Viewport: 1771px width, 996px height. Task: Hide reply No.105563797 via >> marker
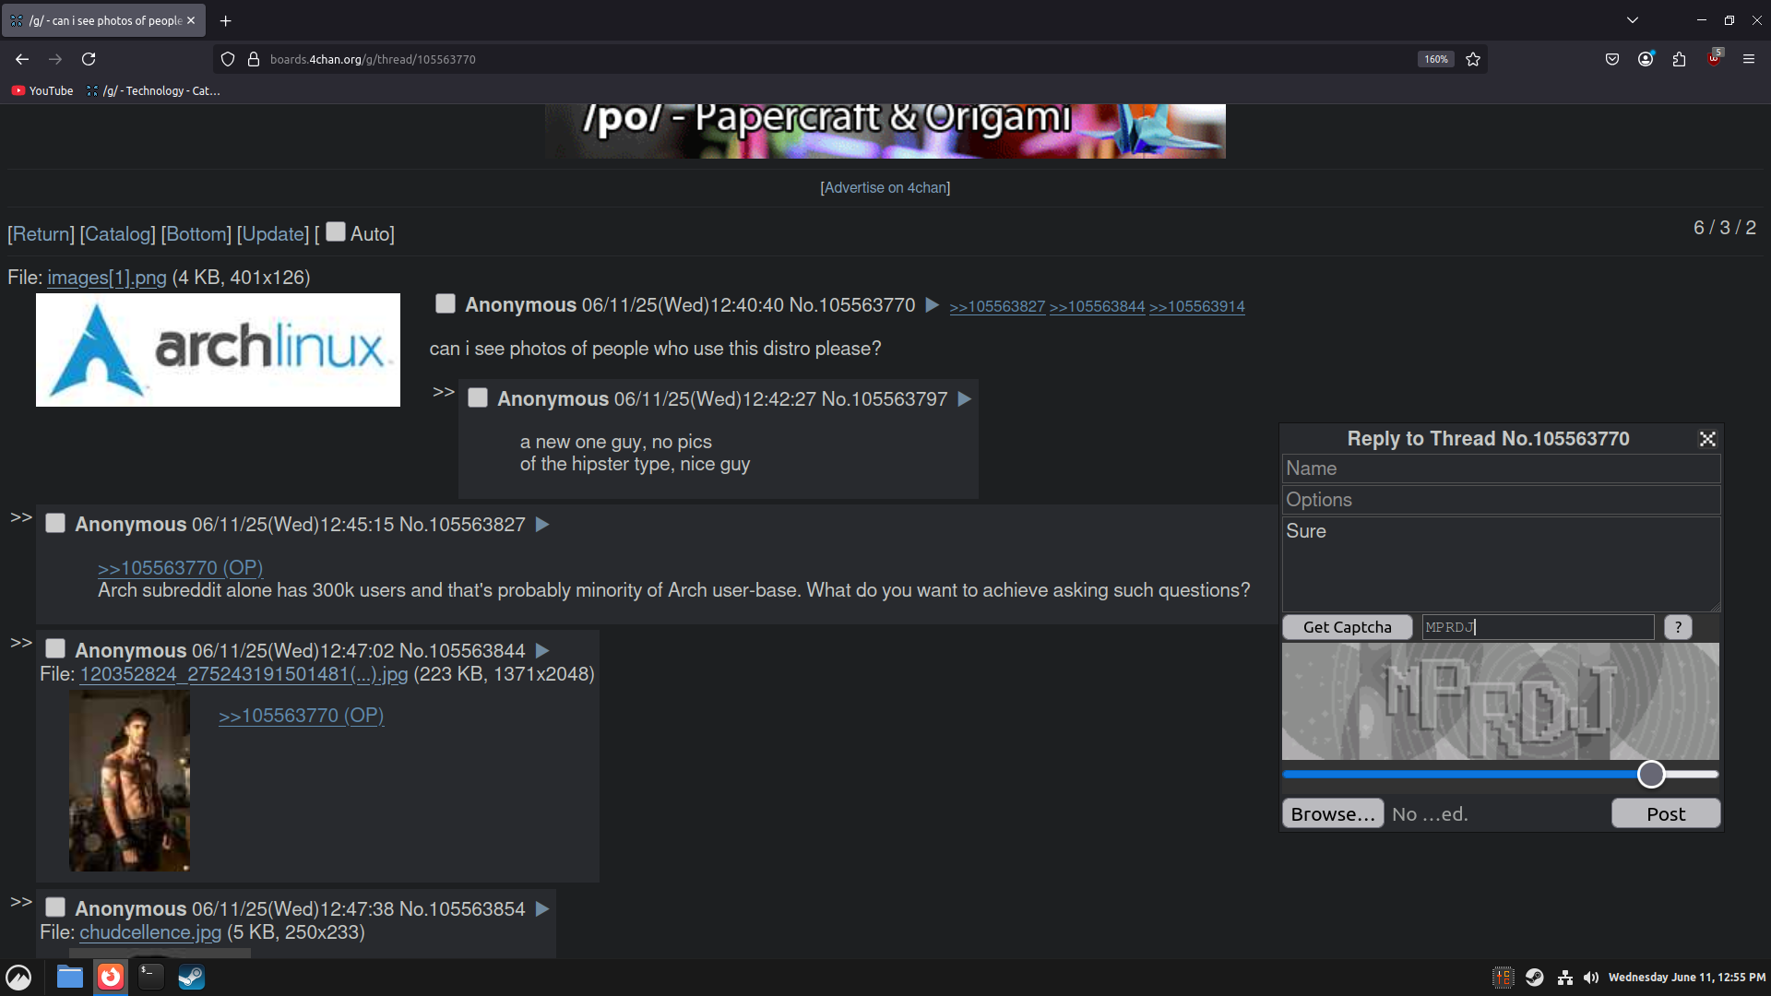click(444, 392)
